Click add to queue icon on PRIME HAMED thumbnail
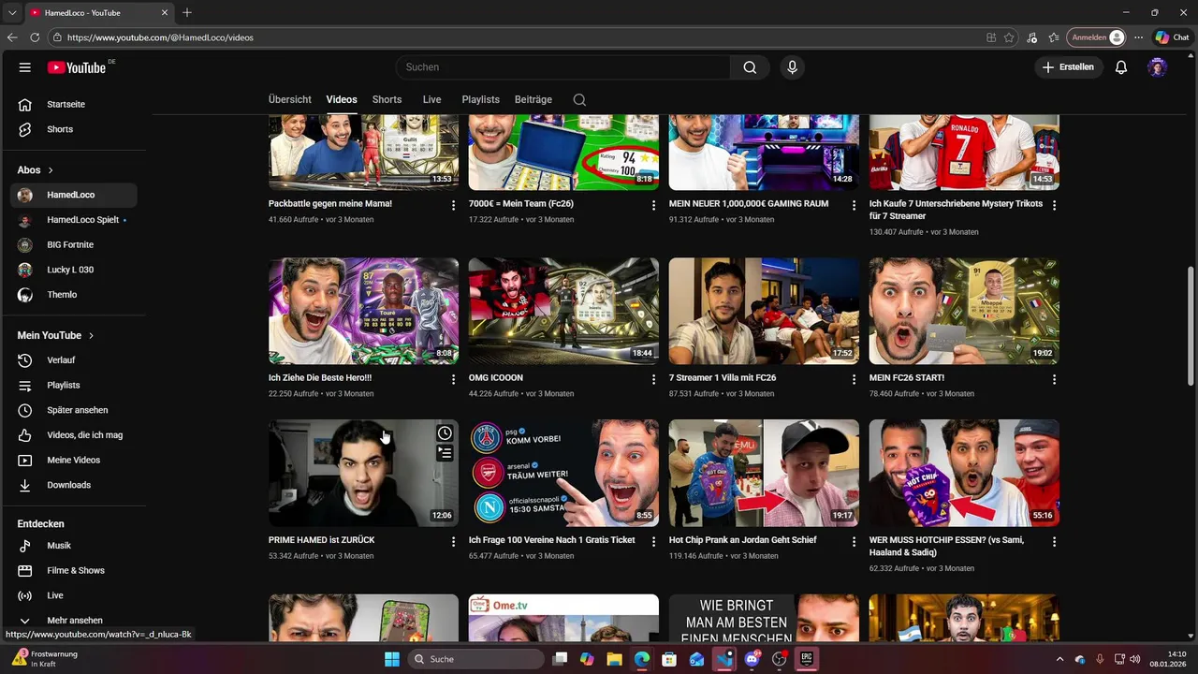This screenshot has height=674, width=1198. 445,453
